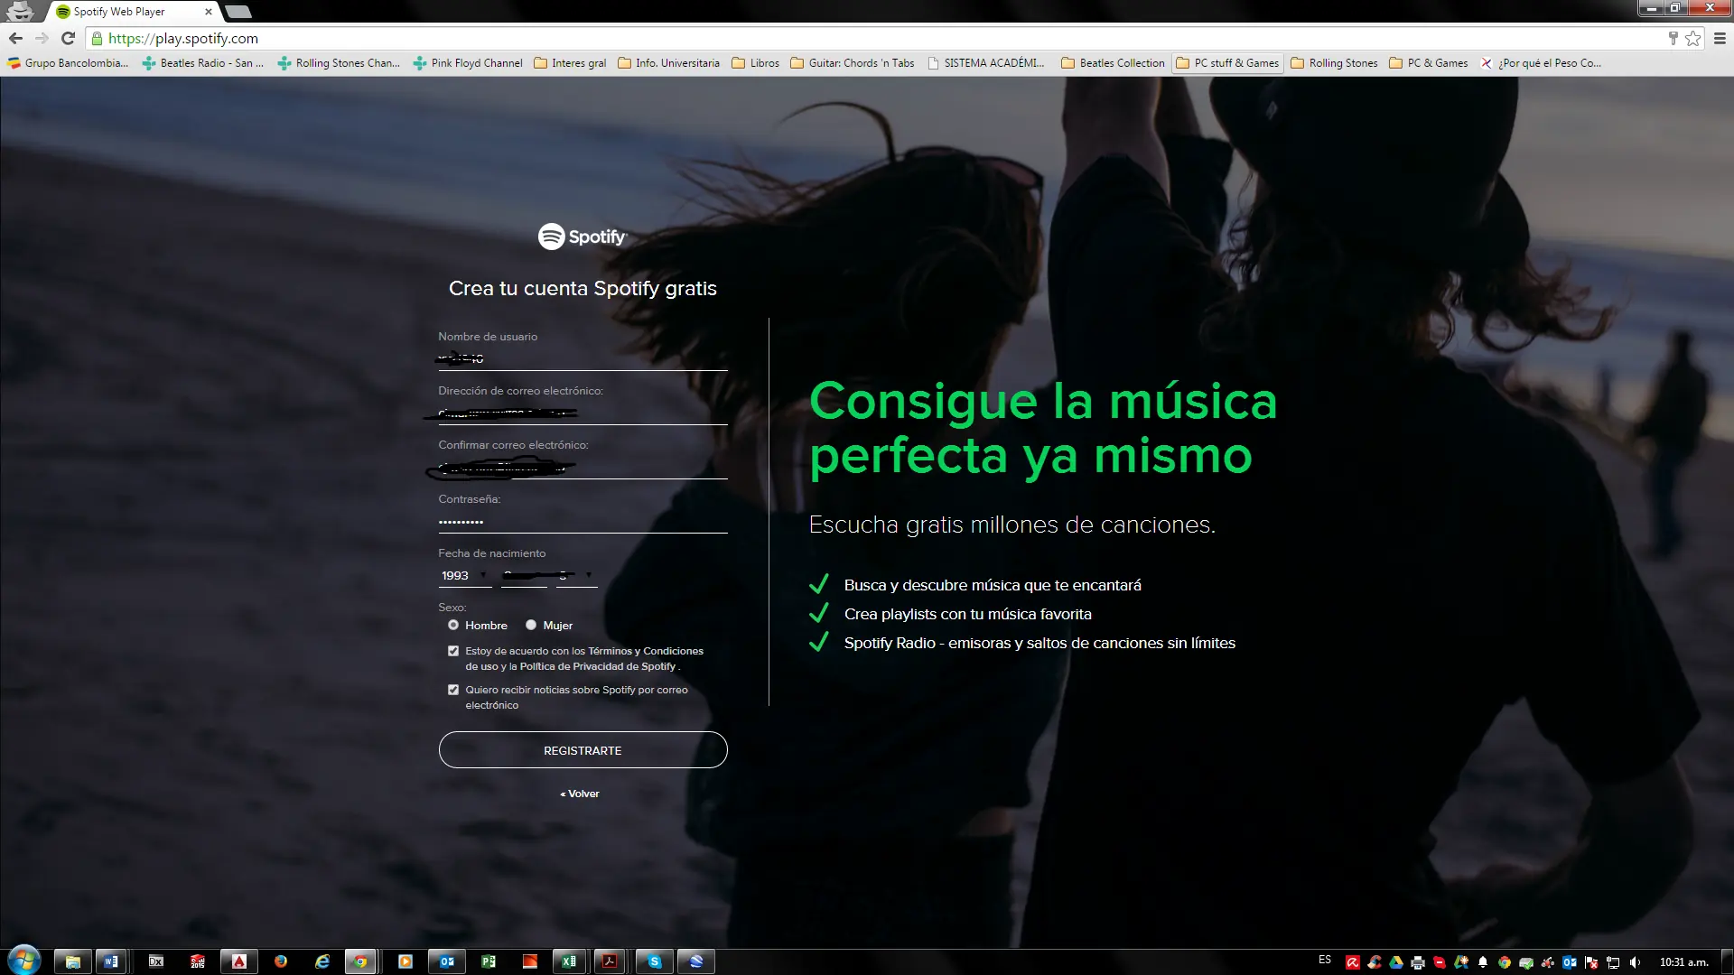Click the Nombre de usuario field
Image resolution: width=1734 pixels, height=975 pixels.
point(583,358)
